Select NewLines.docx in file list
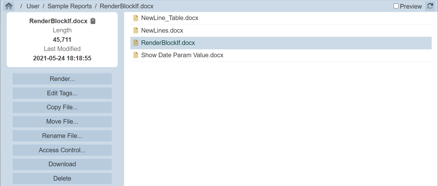Viewport: 438px width, 186px height. coord(162,31)
